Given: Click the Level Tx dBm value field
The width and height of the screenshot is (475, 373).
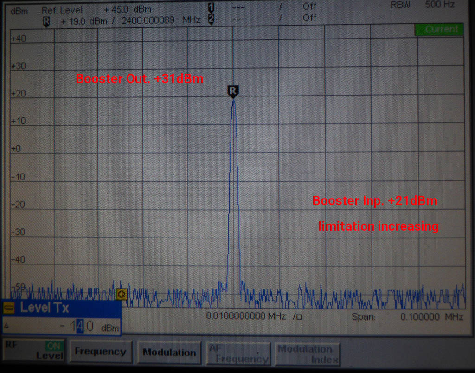Looking at the screenshot, I should click(x=62, y=326).
